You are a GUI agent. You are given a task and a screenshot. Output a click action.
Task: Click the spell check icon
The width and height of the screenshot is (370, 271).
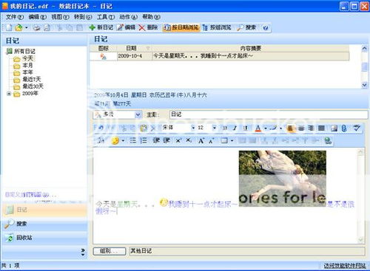click(357, 128)
